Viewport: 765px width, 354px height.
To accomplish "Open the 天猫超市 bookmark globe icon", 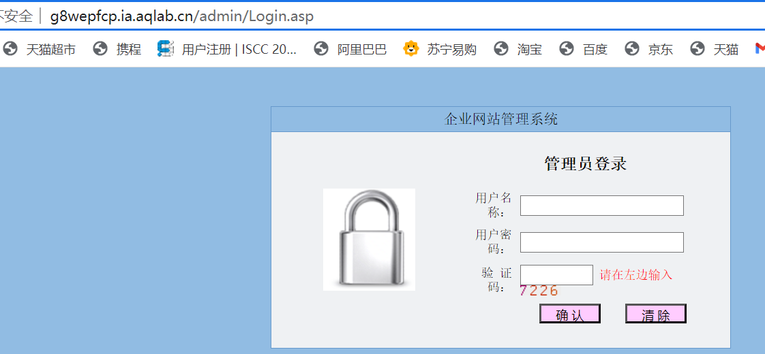I will pos(10,49).
